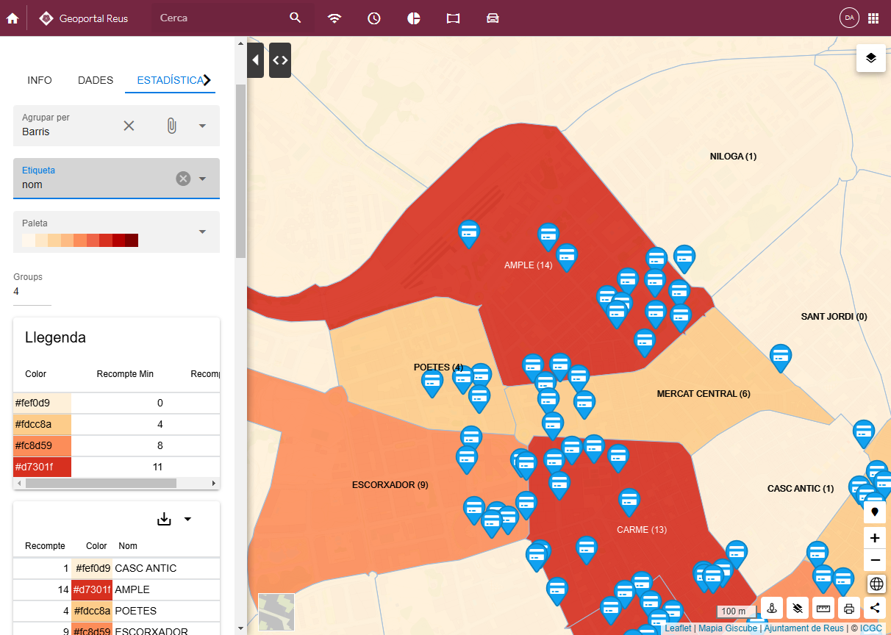This screenshot has height=635, width=891.
Task: Open the share map button
Action: 874,609
